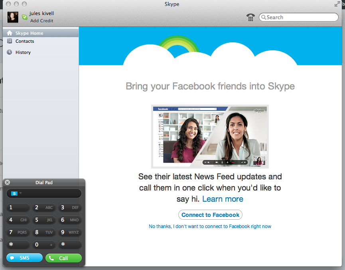Tap the asterisk key on dial pad
Screen dimensions: 345x270
pyautogui.click(x=18, y=244)
